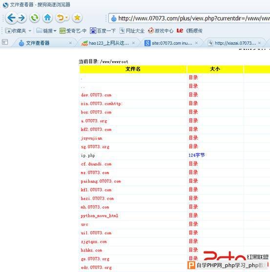Viewport: 270px width, 272px height.
Task: Open the sg.07073.org directory
Action: pos(95,147)
